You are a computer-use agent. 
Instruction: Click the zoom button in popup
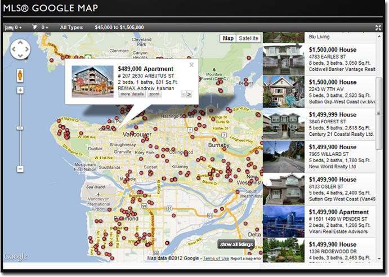click(x=154, y=94)
